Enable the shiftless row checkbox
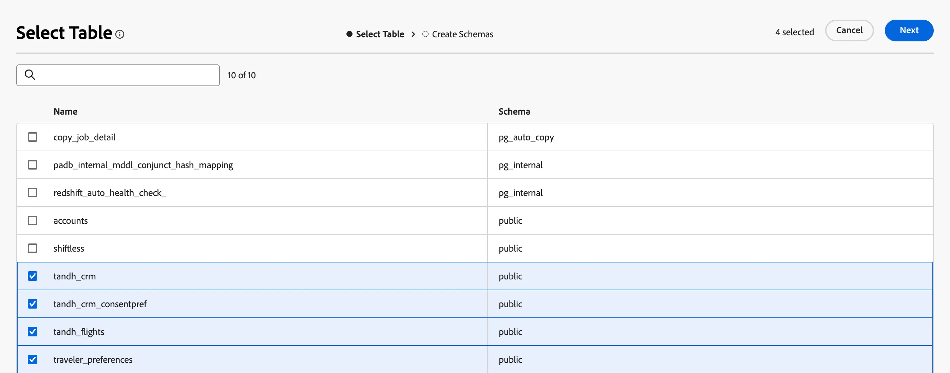The height and width of the screenshot is (373, 950). (33, 249)
